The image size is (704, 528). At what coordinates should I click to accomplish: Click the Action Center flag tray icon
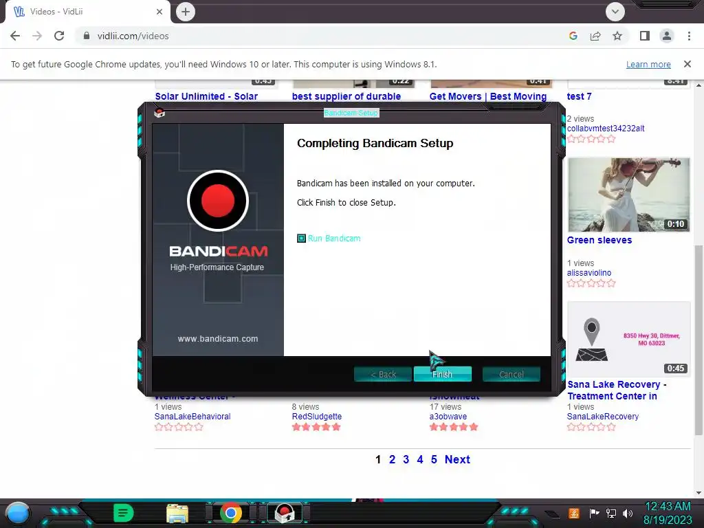pos(595,513)
